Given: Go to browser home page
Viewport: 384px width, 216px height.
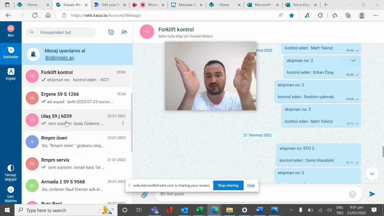Looking at the screenshot, I should tap(48, 15).
